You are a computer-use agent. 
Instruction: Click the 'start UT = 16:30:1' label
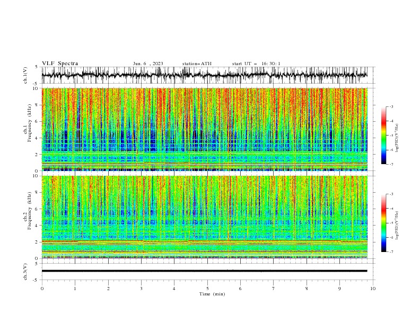coord(256,64)
